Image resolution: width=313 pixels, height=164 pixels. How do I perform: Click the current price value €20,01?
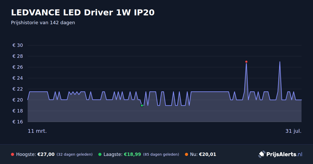(208, 154)
